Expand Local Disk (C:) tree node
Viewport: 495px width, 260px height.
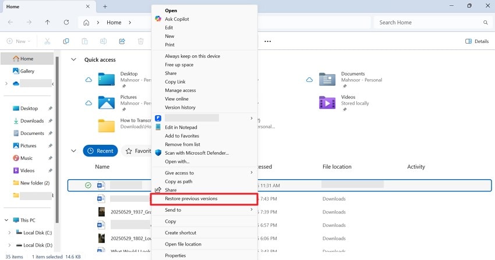coord(9,233)
